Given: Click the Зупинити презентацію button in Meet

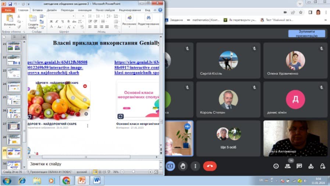Looking at the screenshot, I should point(307,34).
